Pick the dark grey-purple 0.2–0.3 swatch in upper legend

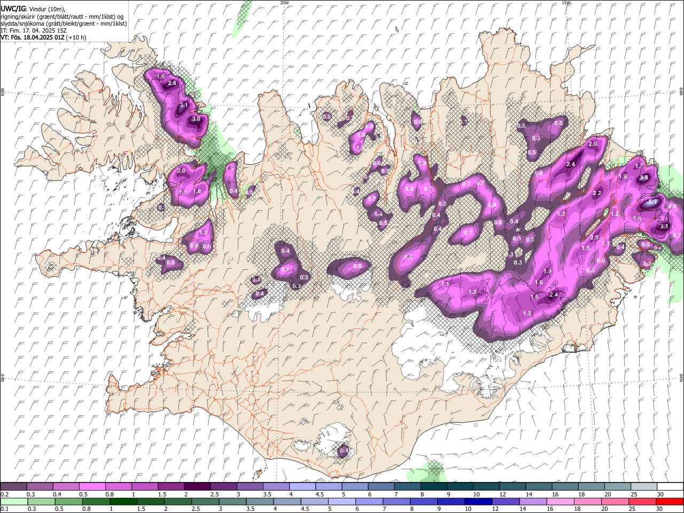(13, 487)
